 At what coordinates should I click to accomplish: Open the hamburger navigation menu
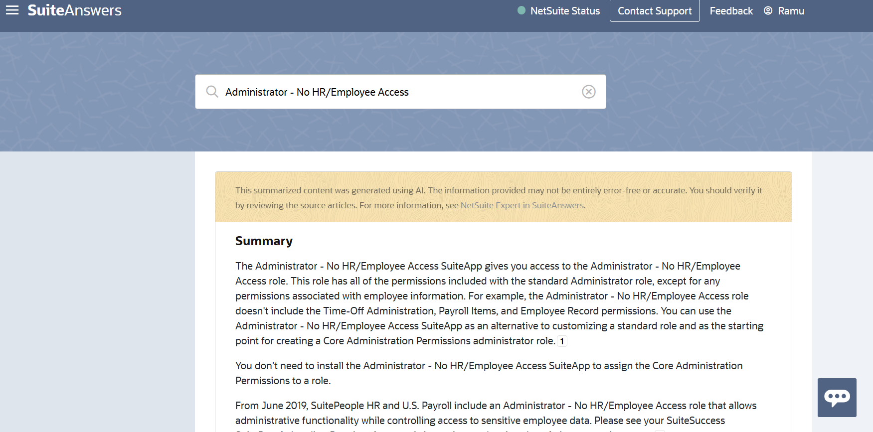point(12,10)
